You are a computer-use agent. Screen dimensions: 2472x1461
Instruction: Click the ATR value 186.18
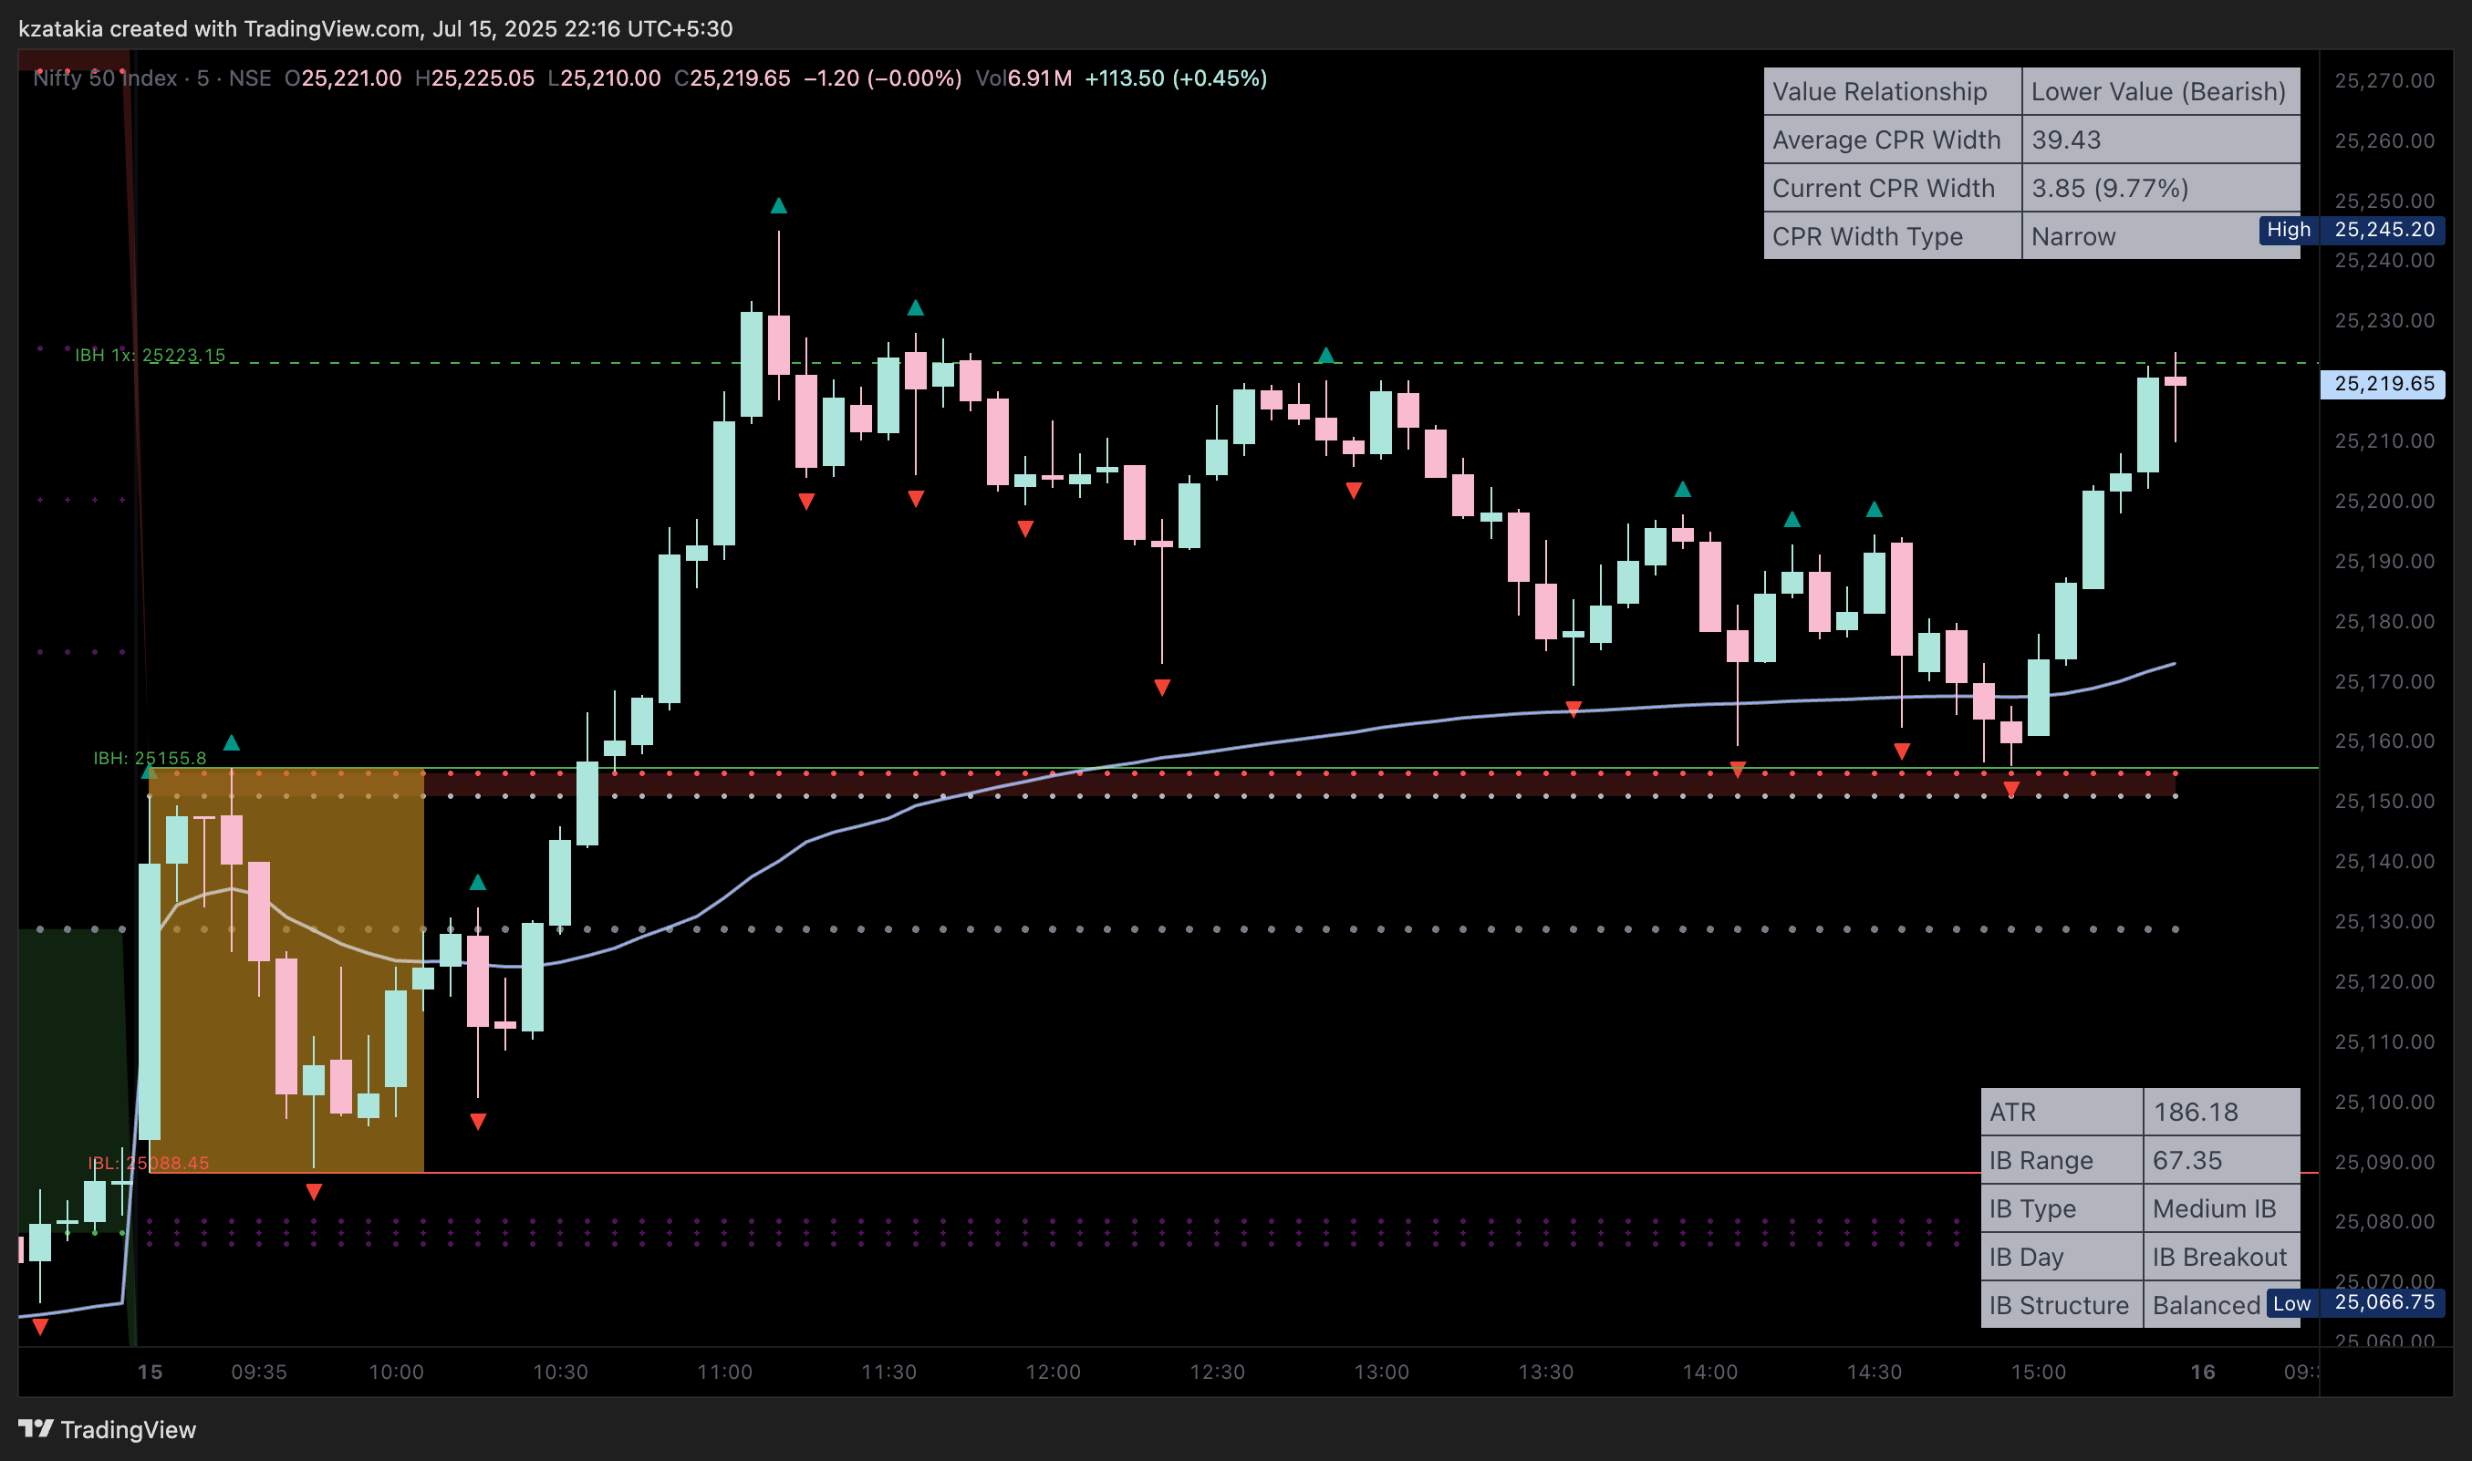2222,1112
